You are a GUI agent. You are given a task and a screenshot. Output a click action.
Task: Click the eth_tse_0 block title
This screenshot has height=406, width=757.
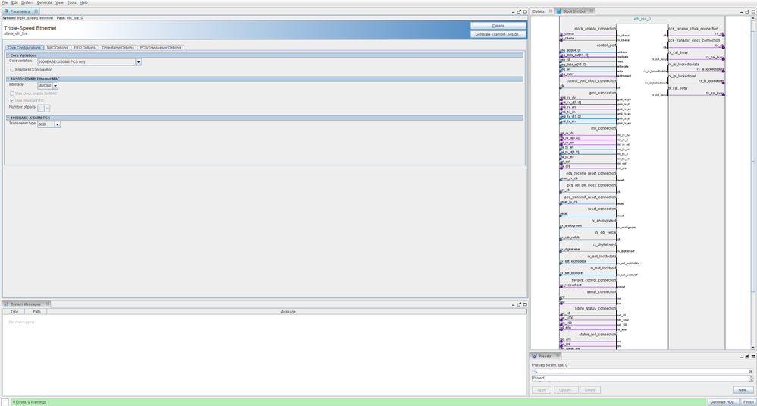(642, 19)
